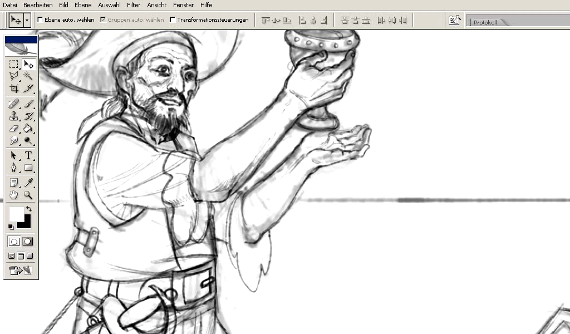Open the Auswahl menu
Screen dimensions: 570x334
tap(109, 5)
